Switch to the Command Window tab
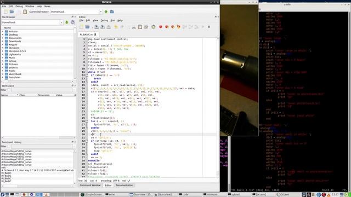 (x=90, y=186)
